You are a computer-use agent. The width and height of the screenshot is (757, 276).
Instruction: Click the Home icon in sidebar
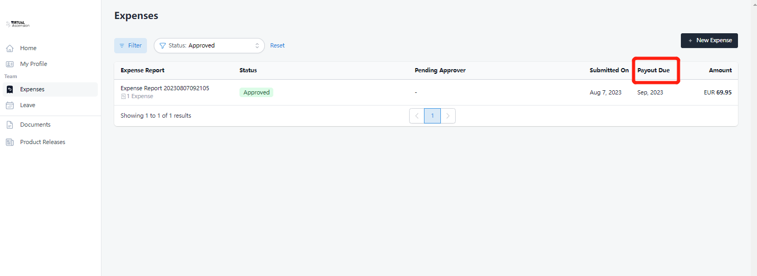click(10, 49)
